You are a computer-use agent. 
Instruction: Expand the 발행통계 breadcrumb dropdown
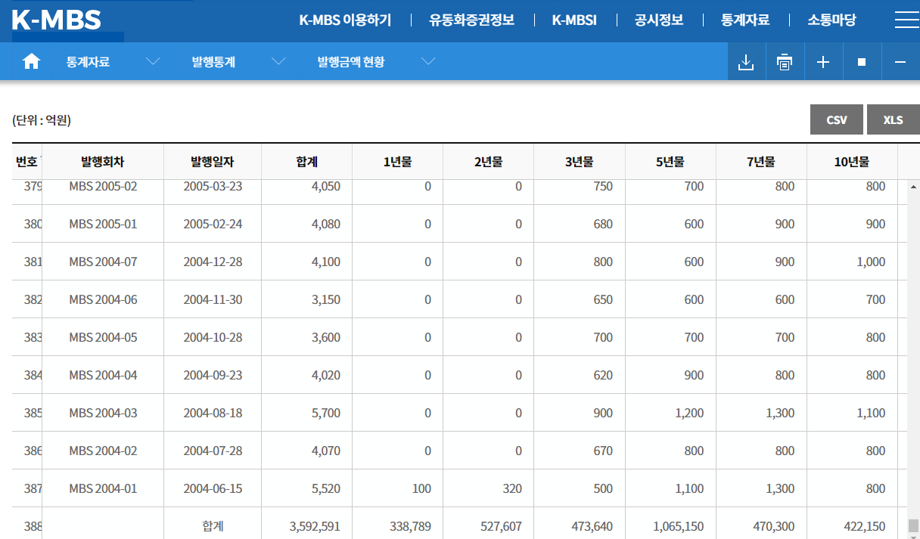pos(278,62)
